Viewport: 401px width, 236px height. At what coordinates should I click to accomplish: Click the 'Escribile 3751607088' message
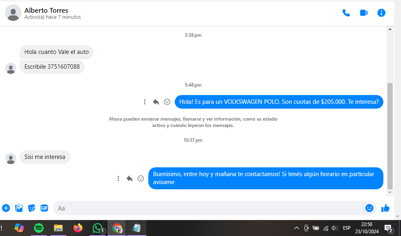click(x=52, y=67)
